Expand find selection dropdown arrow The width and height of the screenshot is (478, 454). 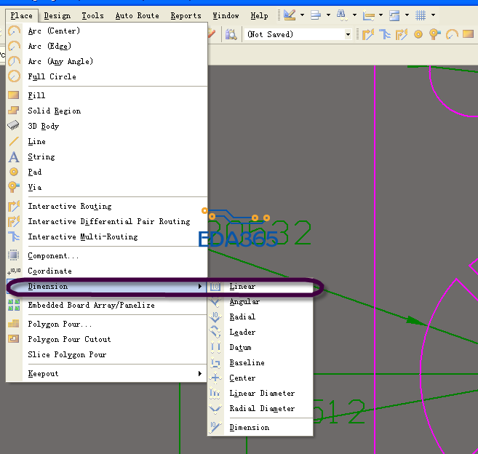tap(354, 15)
